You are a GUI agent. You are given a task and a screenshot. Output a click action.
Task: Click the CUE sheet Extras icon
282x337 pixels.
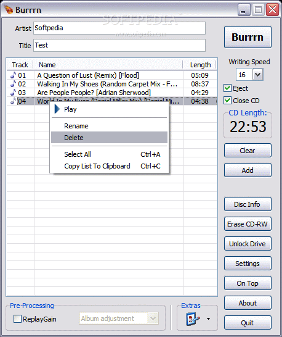(193, 318)
